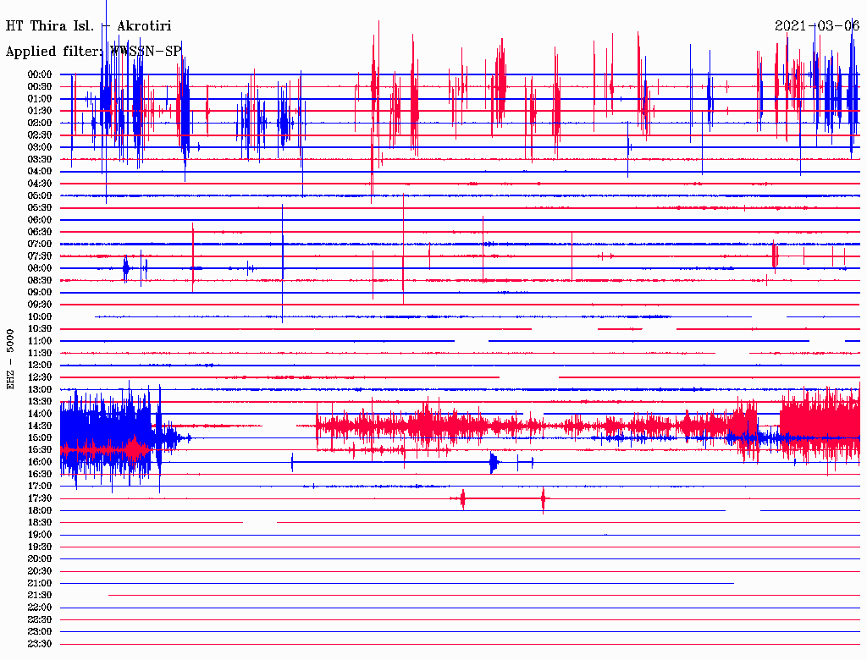Select the 03:30 time label
The height and width of the screenshot is (660, 867).
tap(40, 159)
